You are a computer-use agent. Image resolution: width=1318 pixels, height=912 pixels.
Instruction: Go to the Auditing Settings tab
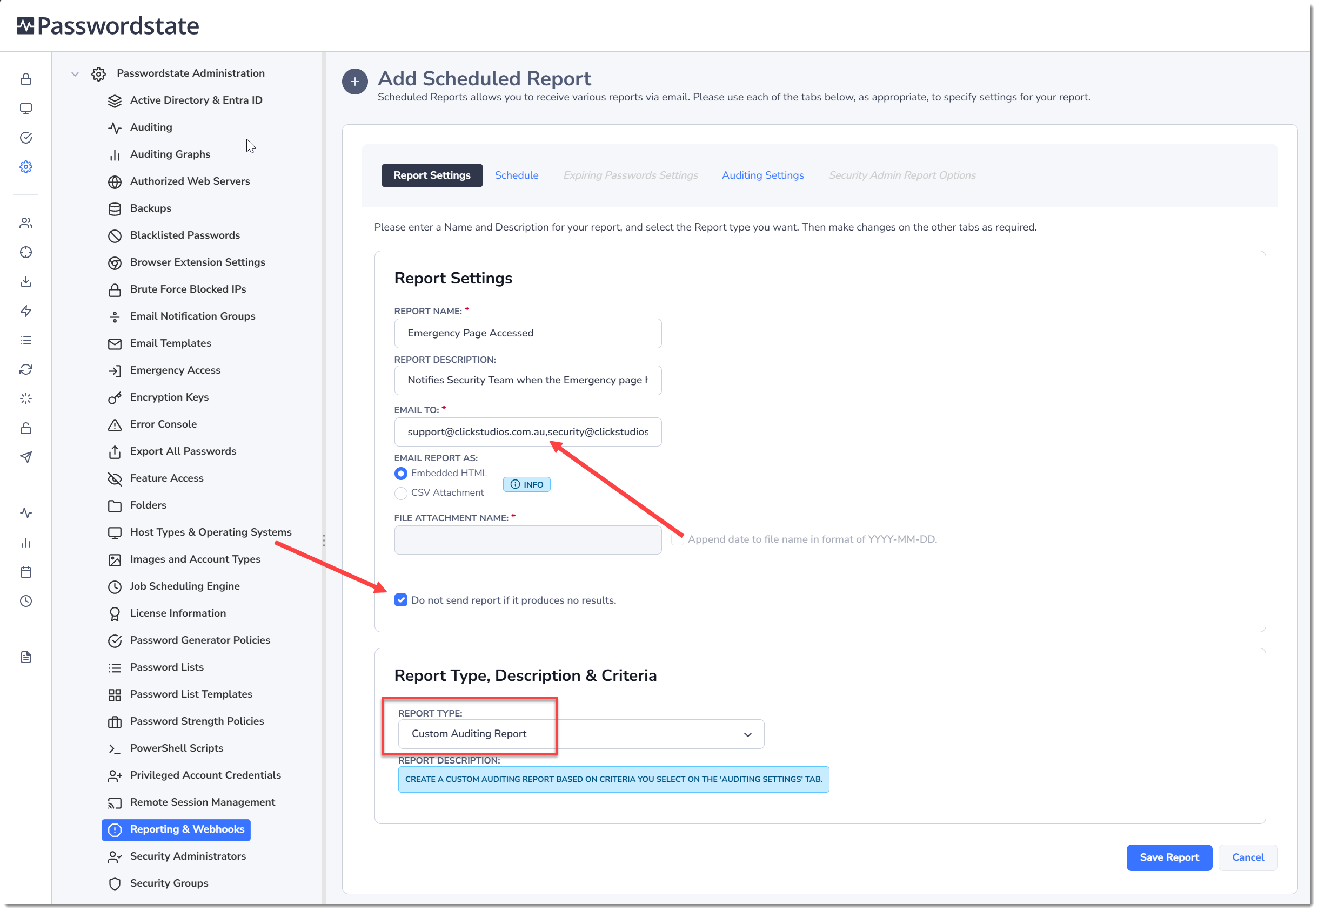click(763, 175)
